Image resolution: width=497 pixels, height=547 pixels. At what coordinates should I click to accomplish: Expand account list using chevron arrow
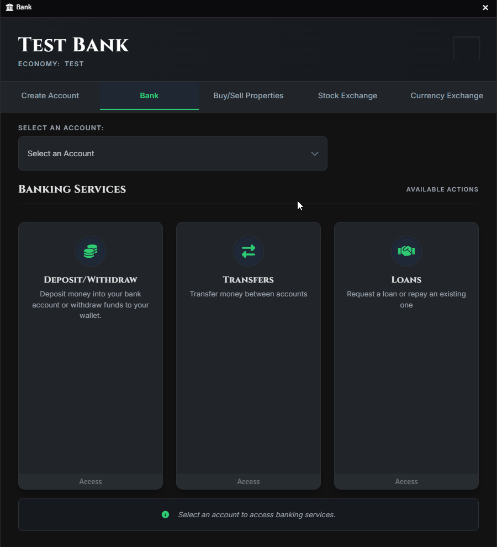click(314, 153)
